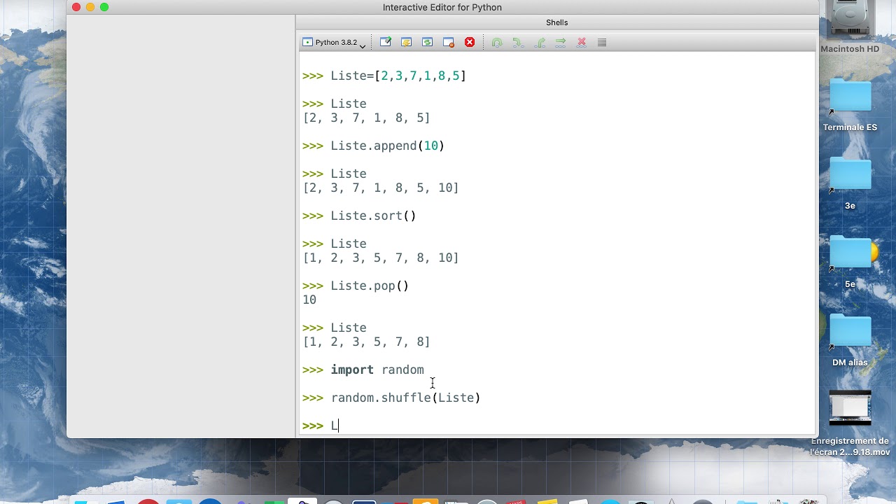Restart the shell with the green refresh icon
896x504 pixels.
(428, 43)
